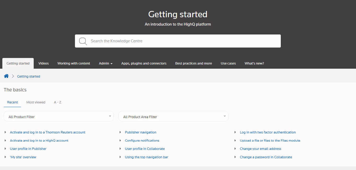Expand the Admin dropdown menu
Image resolution: width=356 pixels, height=170 pixels.
coord(106,63)
